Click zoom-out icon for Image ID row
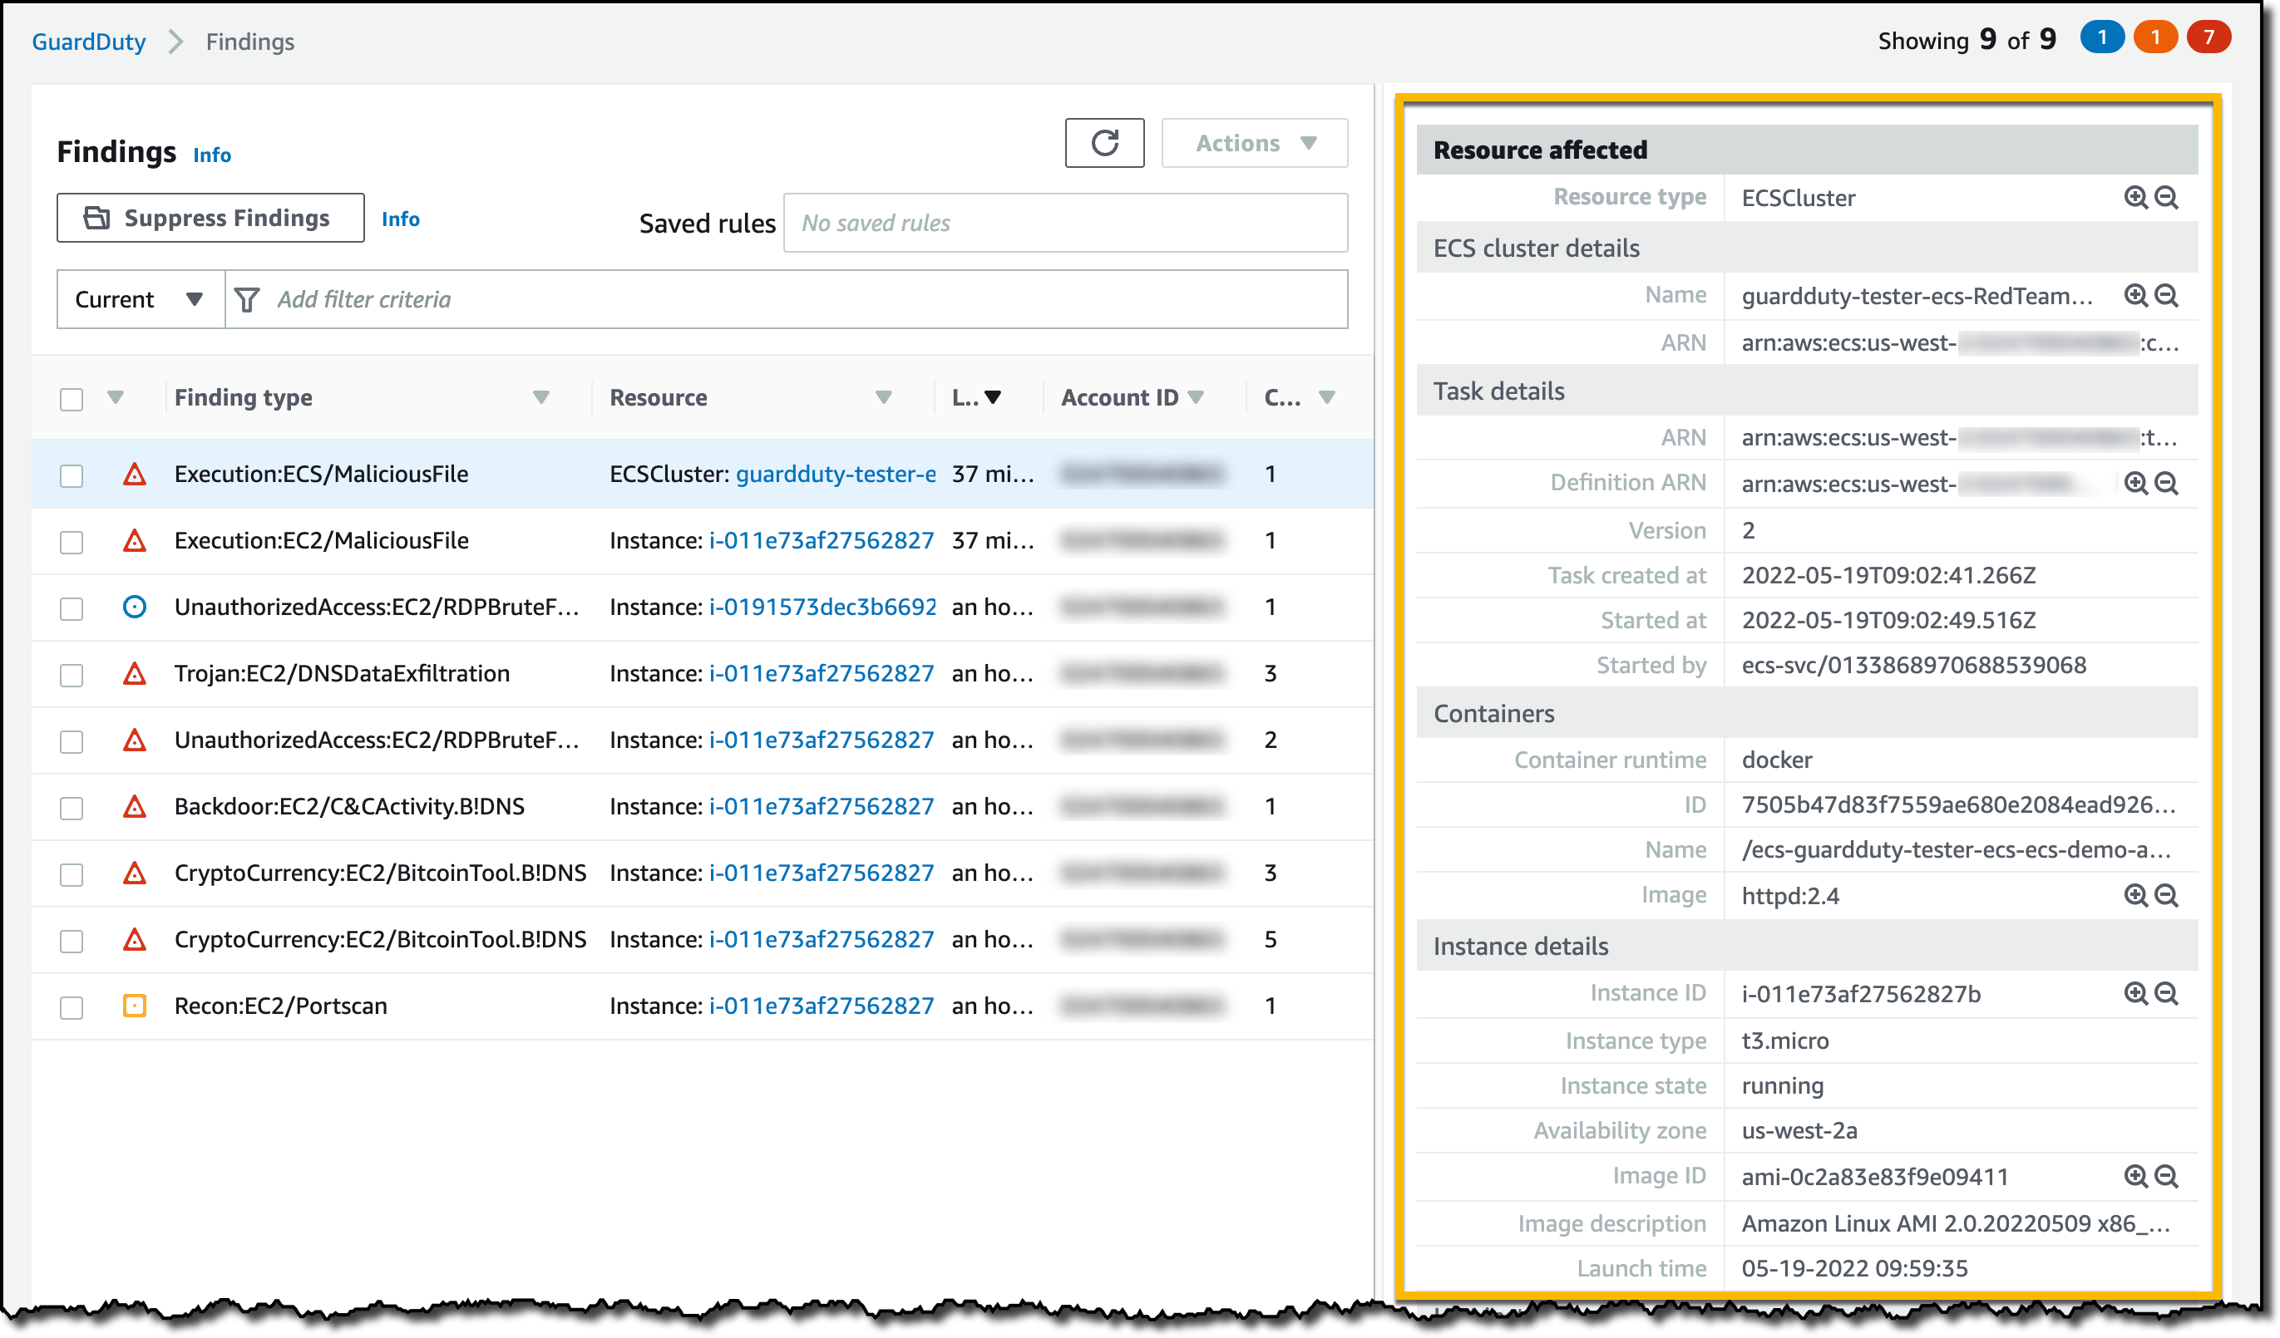2280x1338 pixels. pos(2166,1176)
